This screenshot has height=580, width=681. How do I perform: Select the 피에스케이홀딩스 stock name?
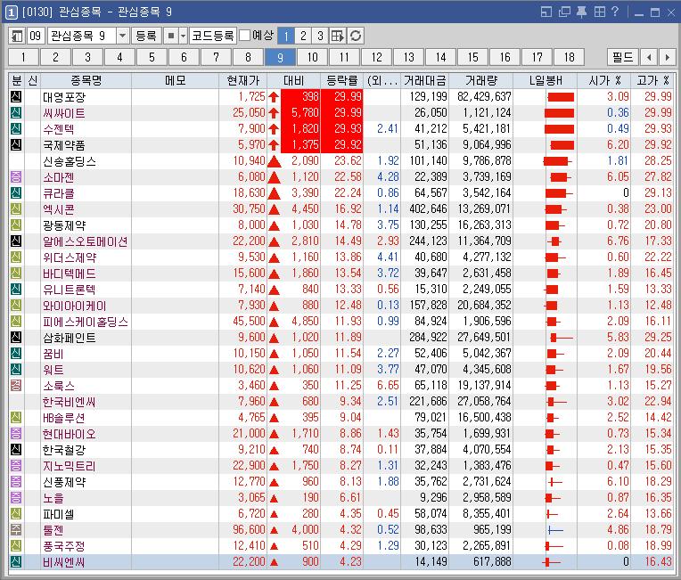click(x=86, y=322)
